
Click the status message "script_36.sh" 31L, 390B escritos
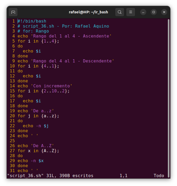click(x=50, y=176)
